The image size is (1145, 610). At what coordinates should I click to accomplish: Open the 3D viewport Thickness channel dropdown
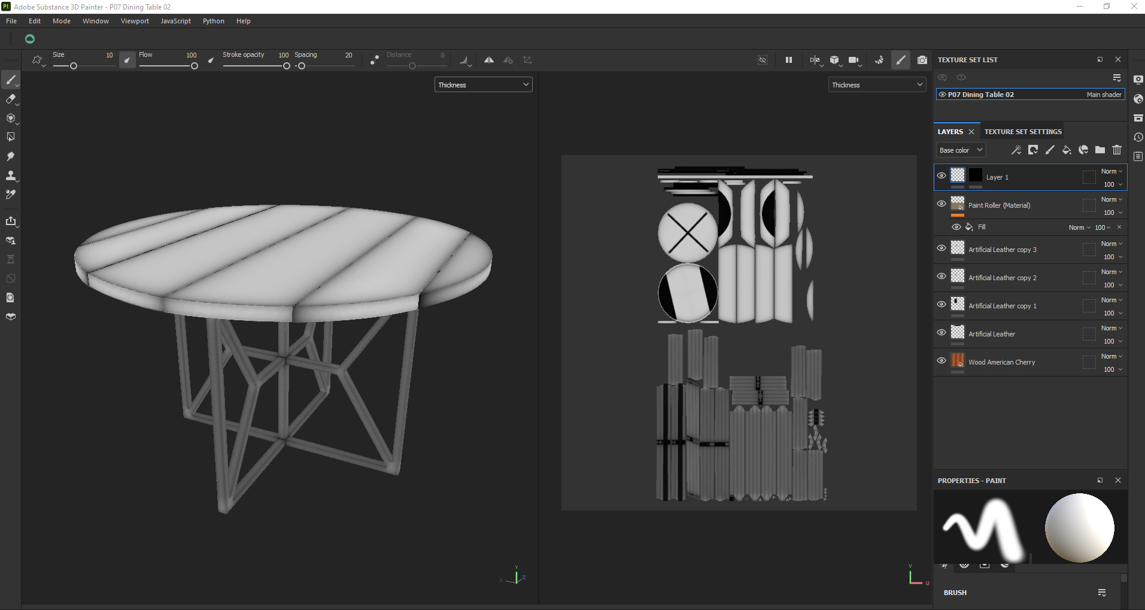tap(483, 85)
